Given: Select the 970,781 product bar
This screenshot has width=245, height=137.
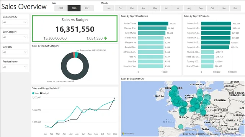Looking at the screenshot, I should (x=216, y=24).
